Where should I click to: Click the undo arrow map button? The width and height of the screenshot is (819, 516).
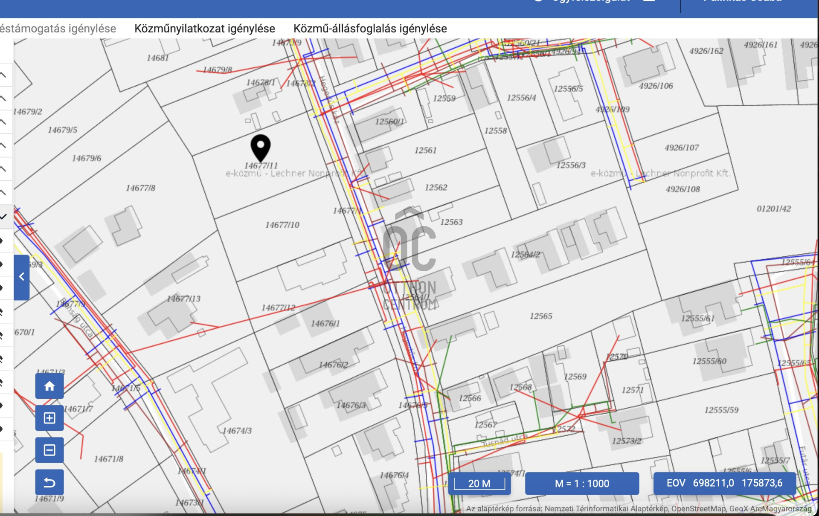(49, 483)
